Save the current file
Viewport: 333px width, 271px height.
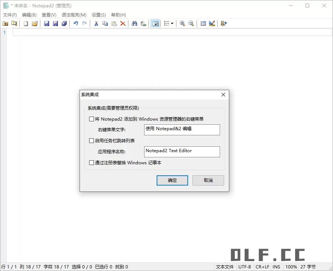[x=46, y=23]
